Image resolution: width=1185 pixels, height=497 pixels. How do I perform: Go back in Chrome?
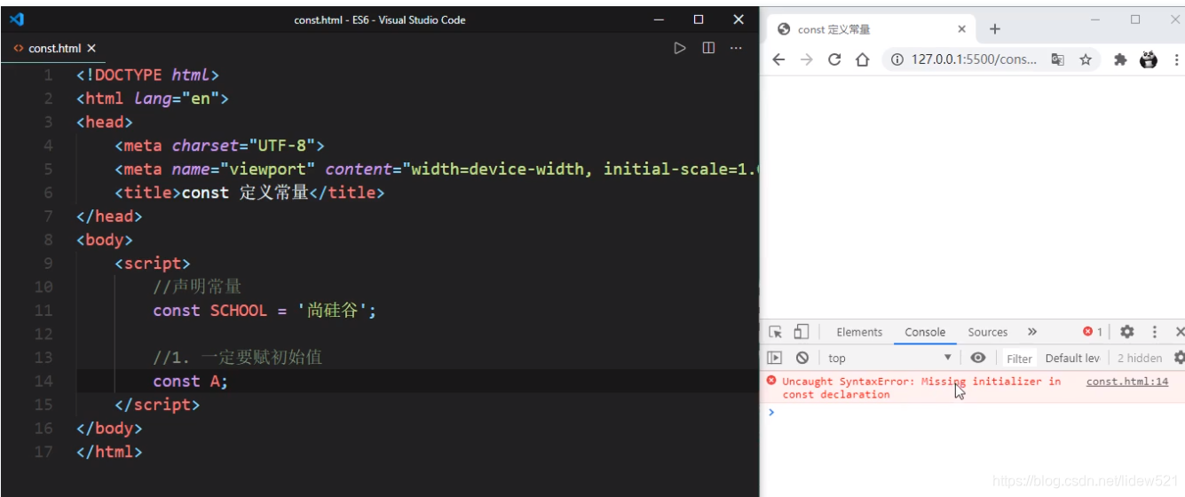[x=778, y=59]
